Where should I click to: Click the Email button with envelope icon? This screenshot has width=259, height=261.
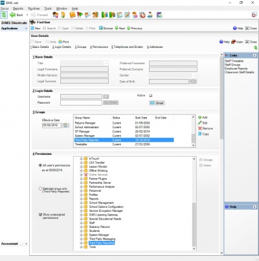157,103
